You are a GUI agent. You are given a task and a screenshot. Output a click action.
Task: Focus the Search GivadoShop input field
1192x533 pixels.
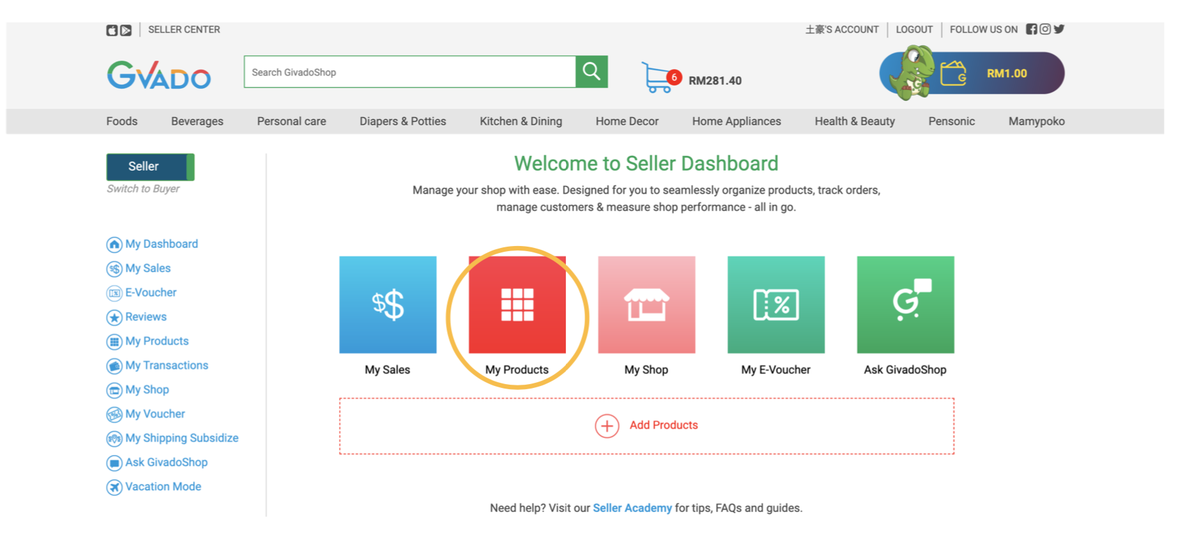[x=410, y=72]
